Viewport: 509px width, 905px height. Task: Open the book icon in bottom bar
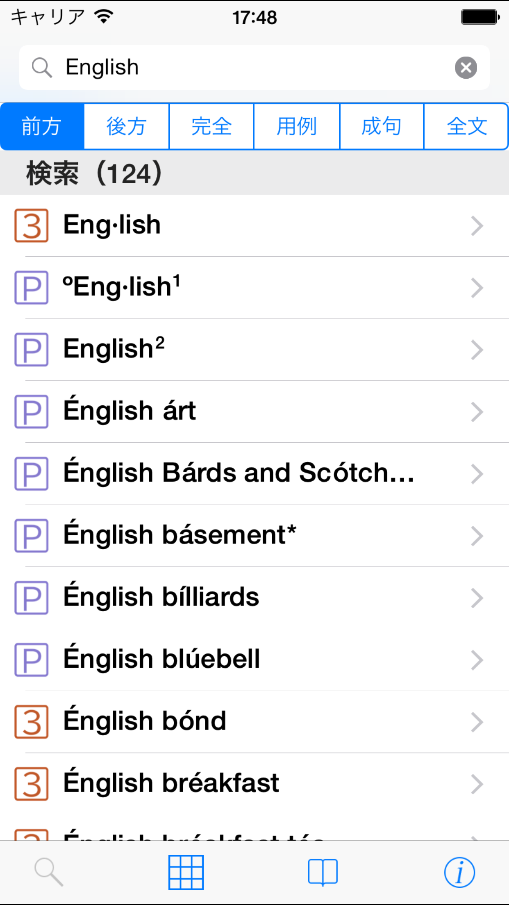(323, 872)
